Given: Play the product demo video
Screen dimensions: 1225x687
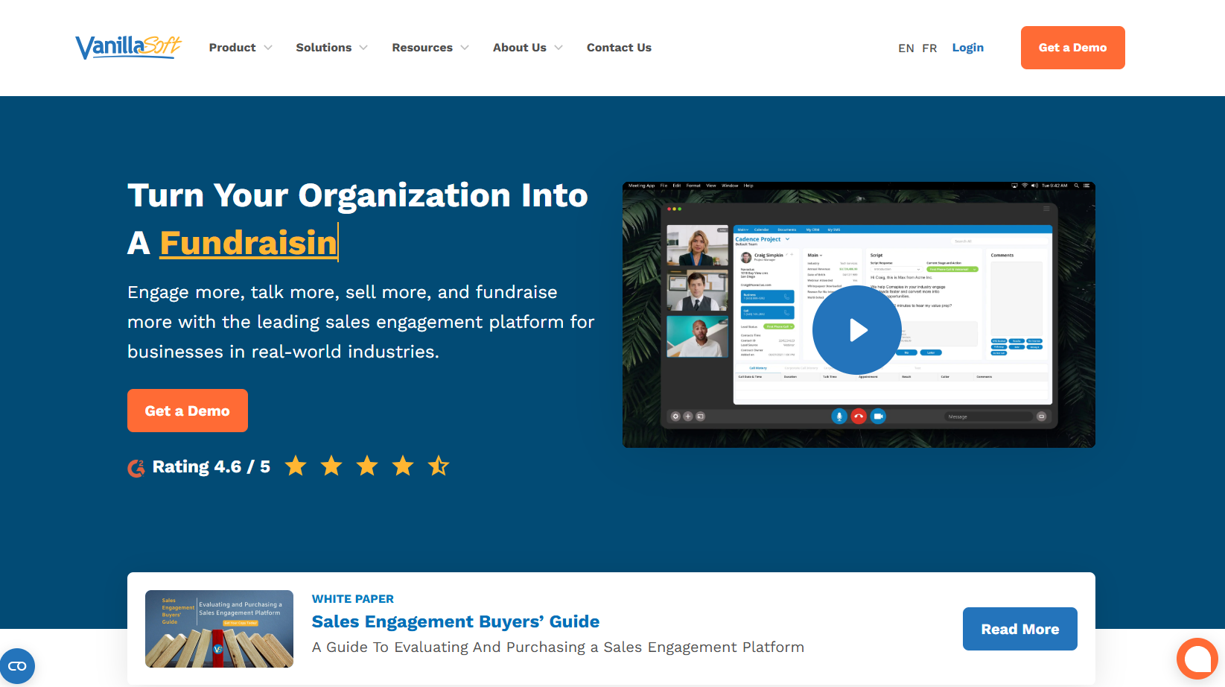Looking at the screenshot, I should tap(857, 330).
